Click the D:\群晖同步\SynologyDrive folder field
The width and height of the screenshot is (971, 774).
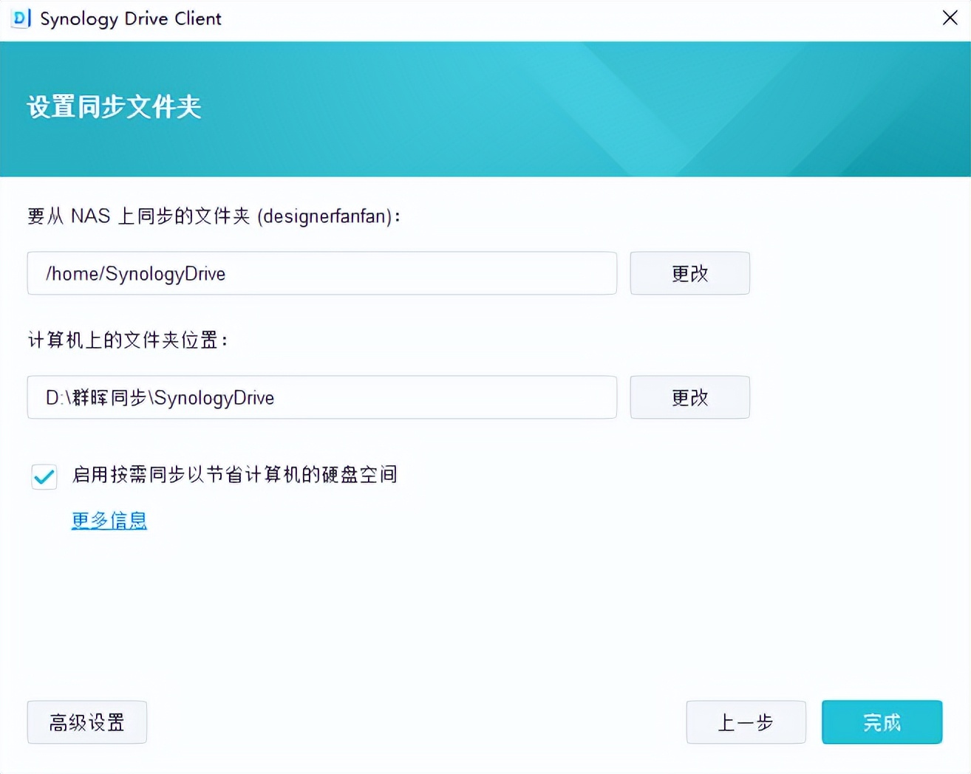(321, 397)
